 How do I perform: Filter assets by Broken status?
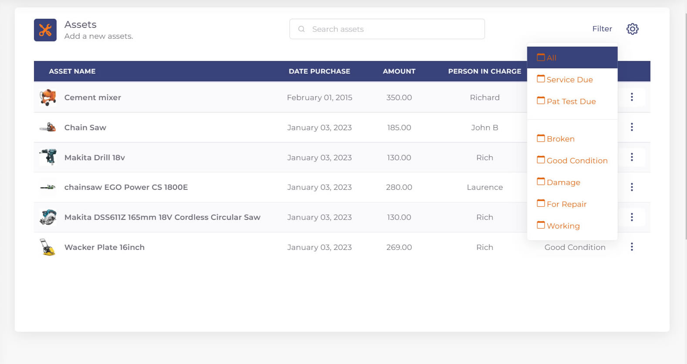point(572,138)
